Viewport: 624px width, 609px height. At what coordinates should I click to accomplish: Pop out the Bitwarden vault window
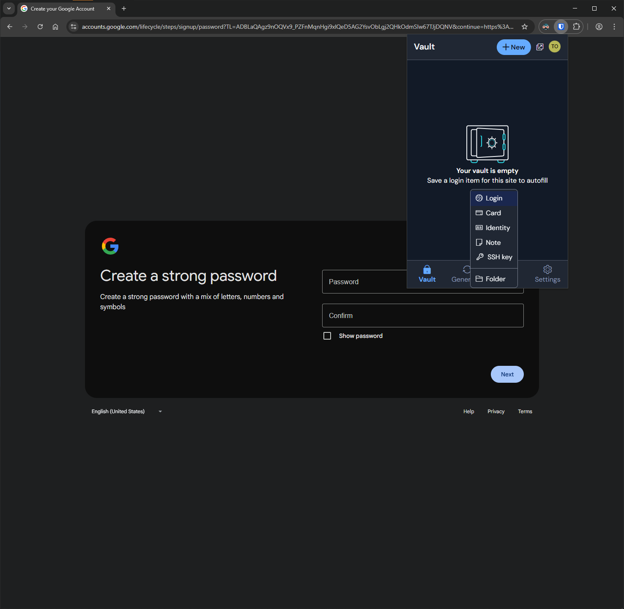[540, 47]
